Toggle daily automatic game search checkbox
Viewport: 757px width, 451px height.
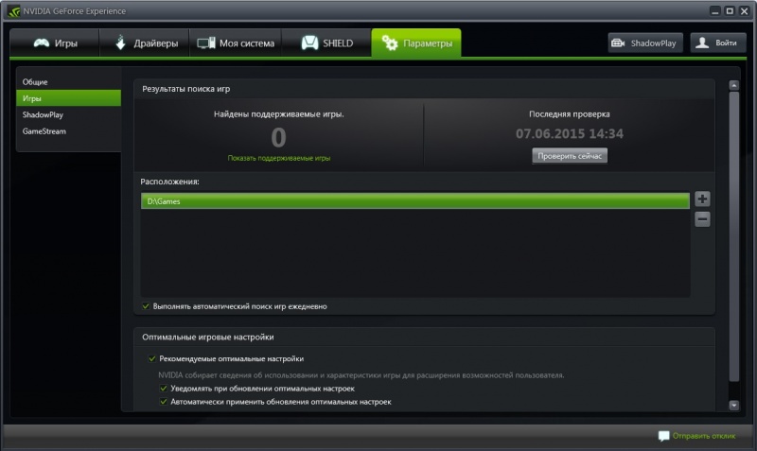pyautogui.click(x=146, y=305)
